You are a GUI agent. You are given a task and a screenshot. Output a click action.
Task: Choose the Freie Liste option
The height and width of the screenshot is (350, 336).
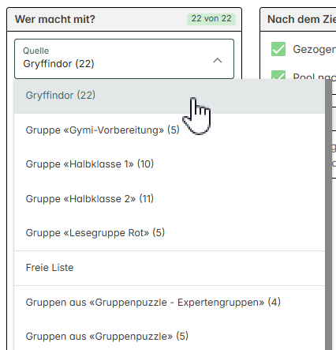point(170,268)
